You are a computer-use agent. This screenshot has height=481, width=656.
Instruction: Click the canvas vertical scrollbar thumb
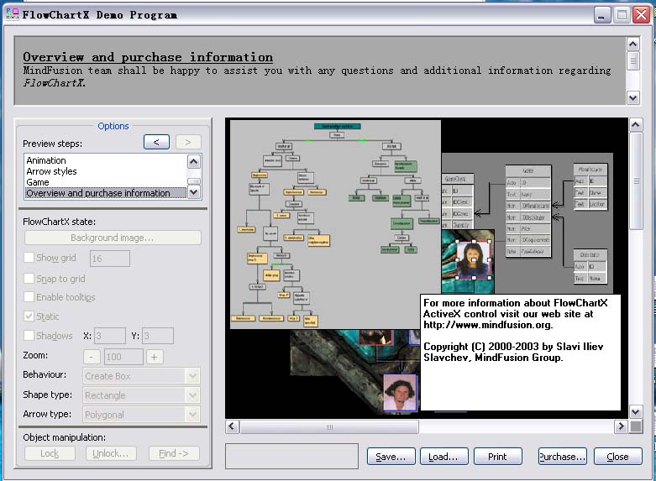636,180
